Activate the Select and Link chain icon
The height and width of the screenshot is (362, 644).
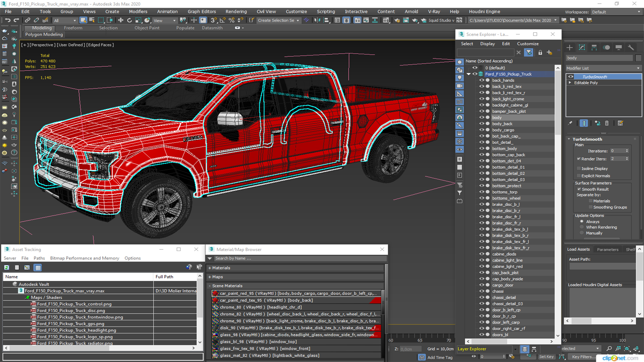(28, 20)
